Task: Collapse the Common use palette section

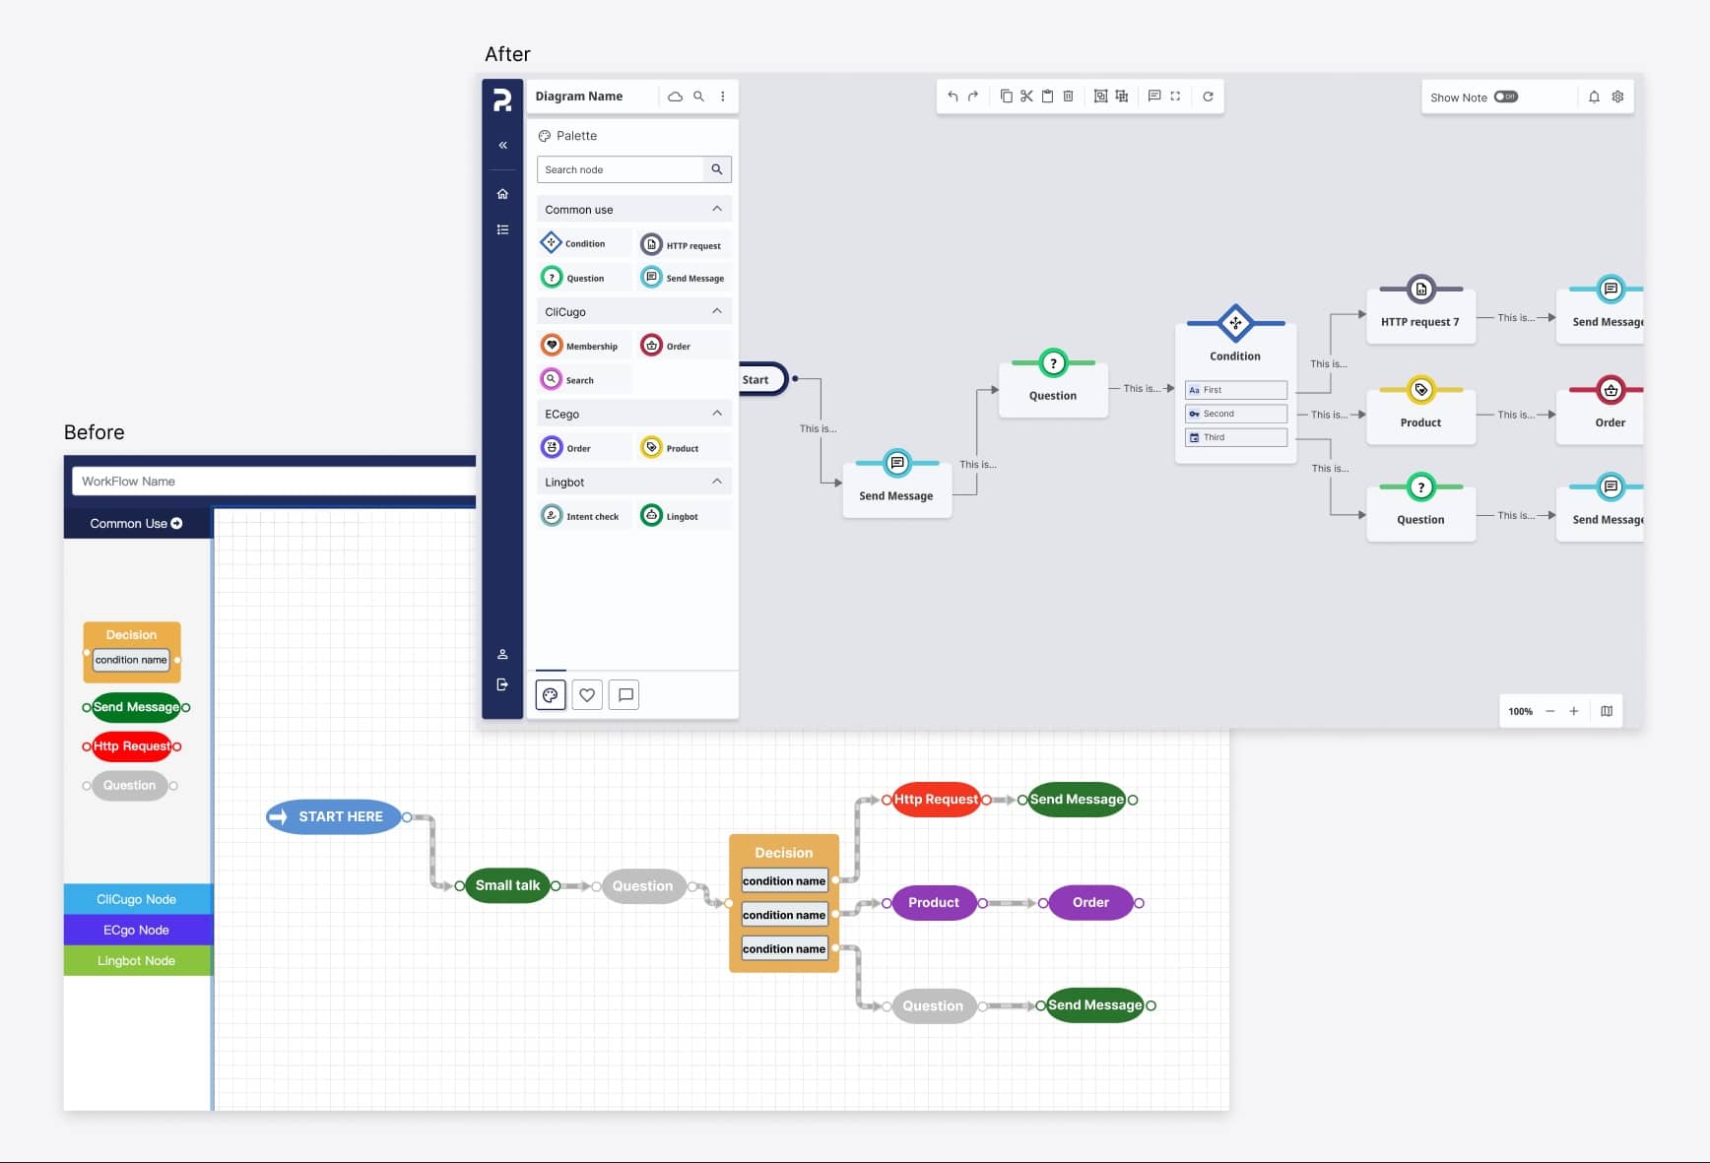Action: [717, 209]
